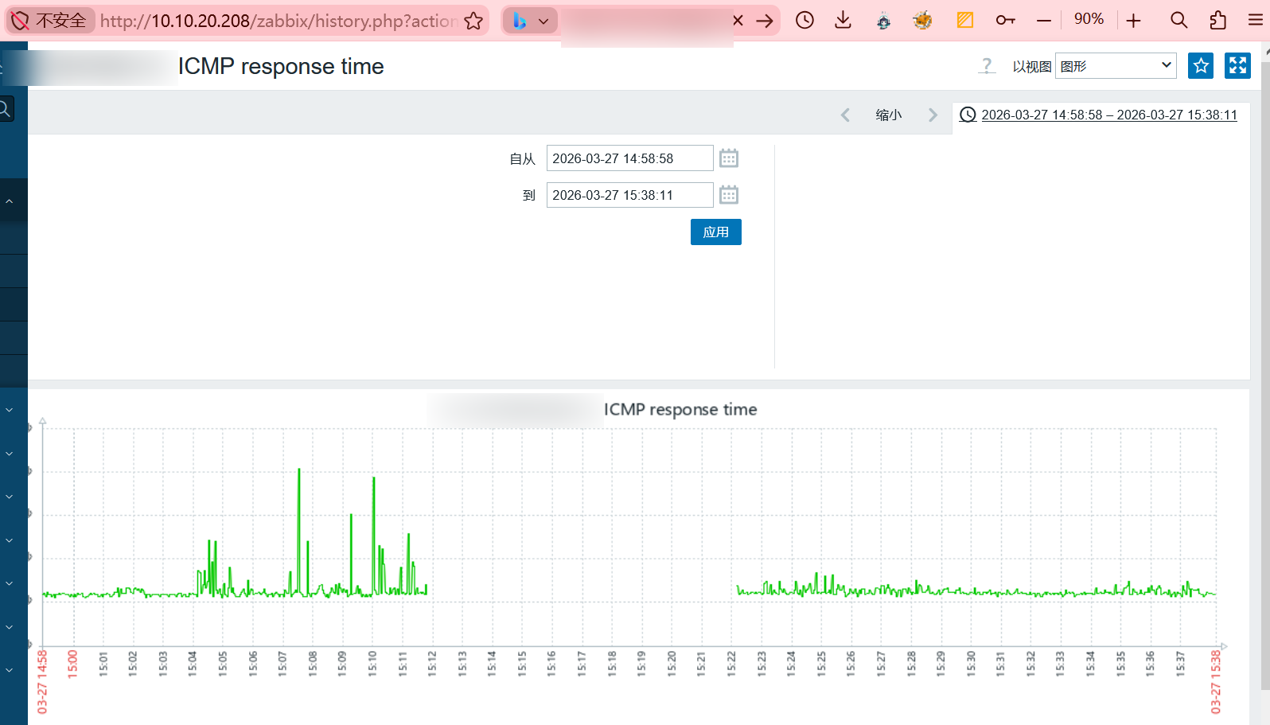Screen dimensions: 1270x725
Task: Shift time range back with left arrow
Action: pos(845,115)
